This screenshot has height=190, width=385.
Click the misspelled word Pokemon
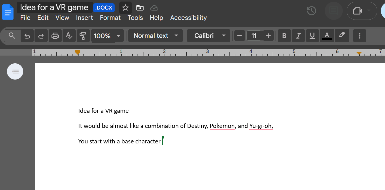pos(222,126)
